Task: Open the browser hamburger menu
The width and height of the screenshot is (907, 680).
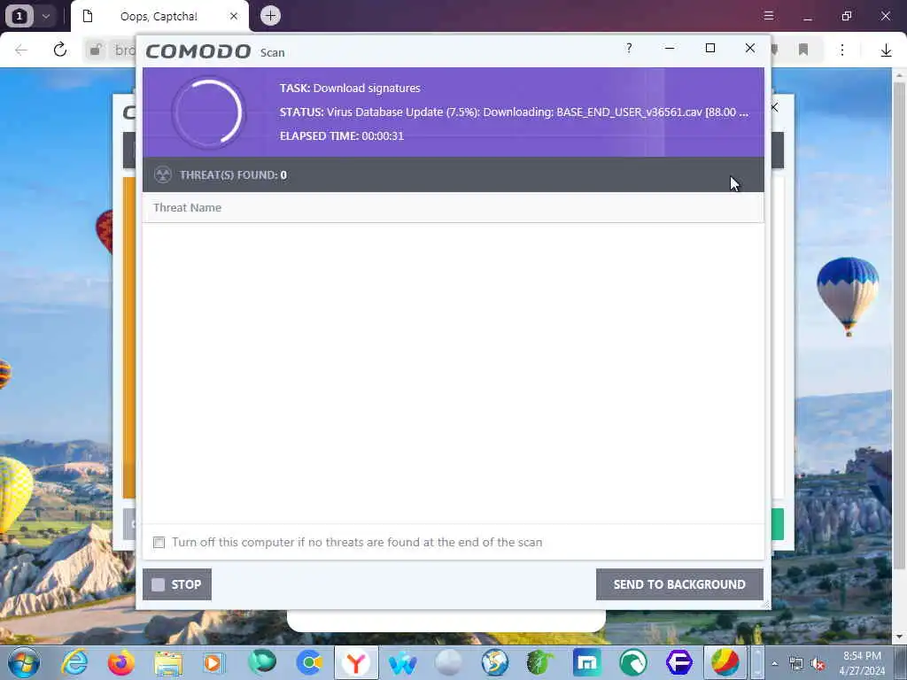Action: pos(769,16)
